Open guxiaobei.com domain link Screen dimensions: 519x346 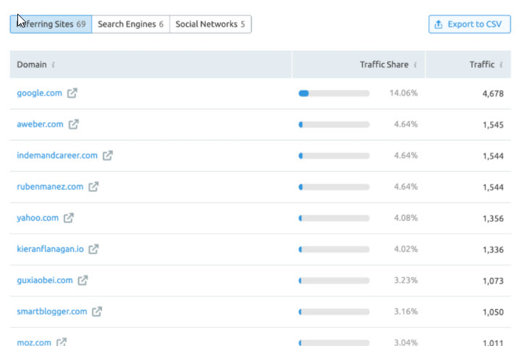[45, 280]
